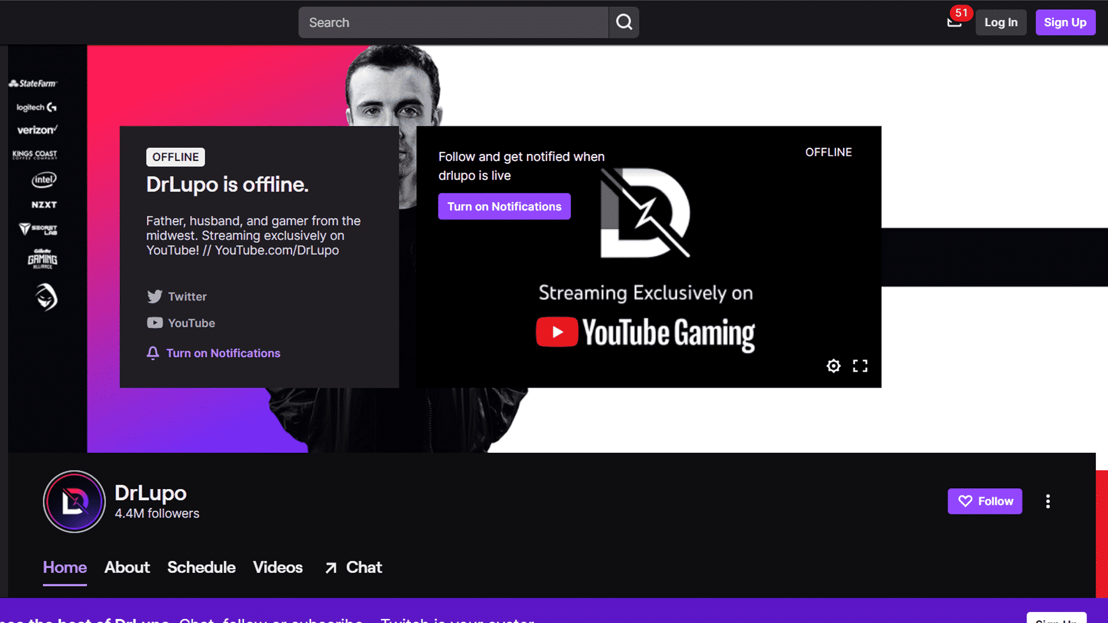Image resolution: width=1108 pixels, height=623 pixels.
Task: Click the channel bio description text
Action: [x=253, y=235]
